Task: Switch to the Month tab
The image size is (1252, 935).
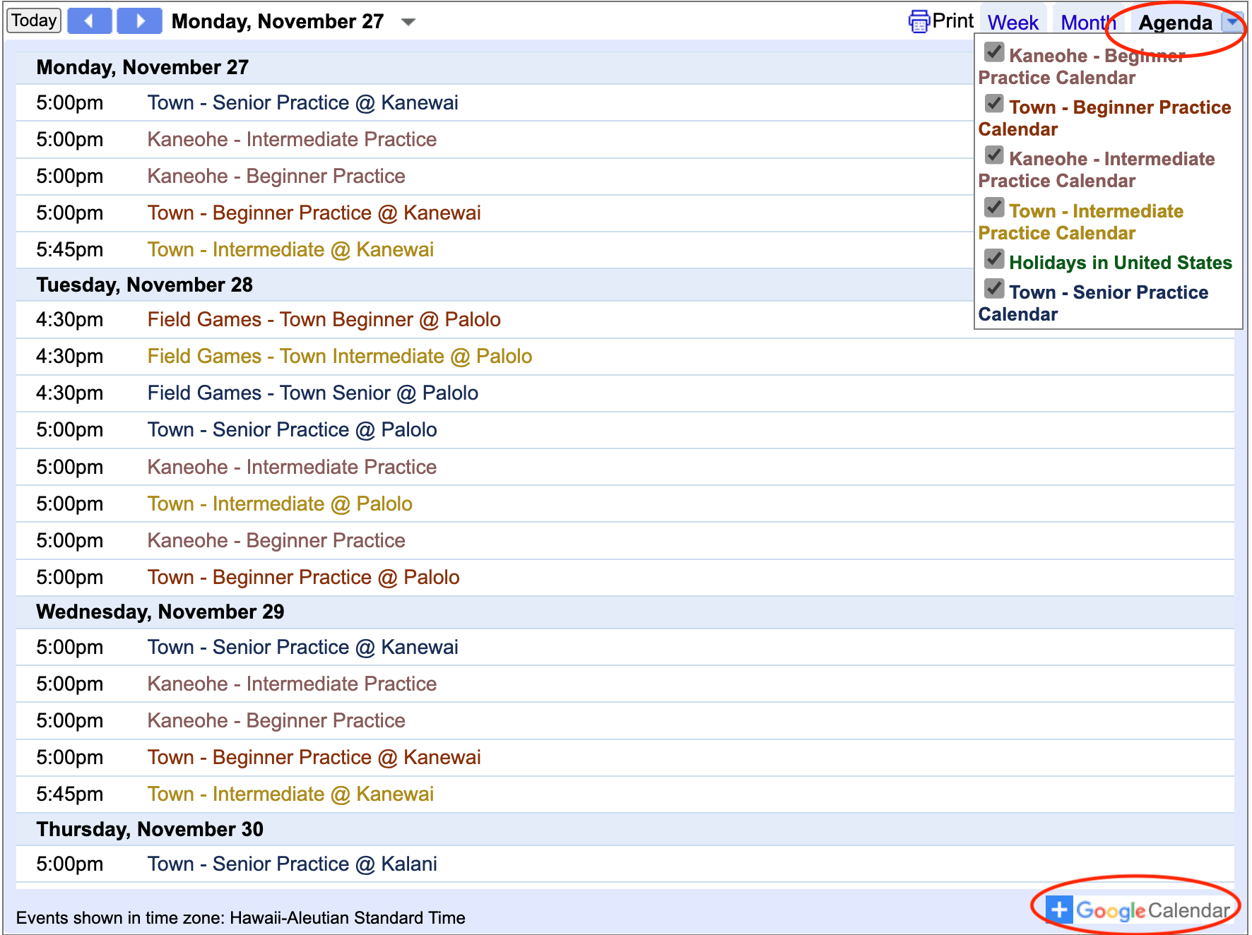Action: pyautogui.click(x=1087, y=23)
